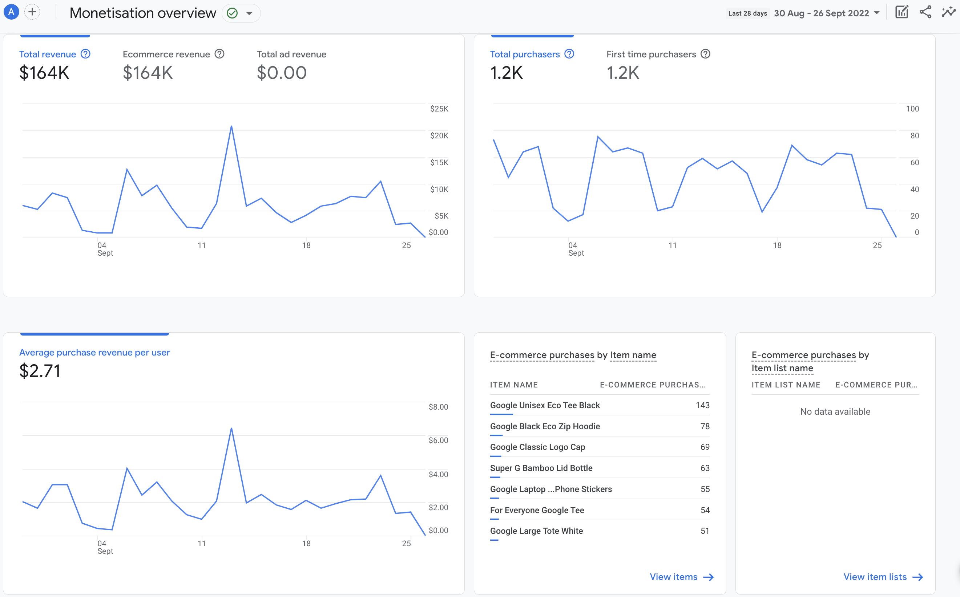
Task: Click the 'Last 28 days' label
Action: (747, 13)
